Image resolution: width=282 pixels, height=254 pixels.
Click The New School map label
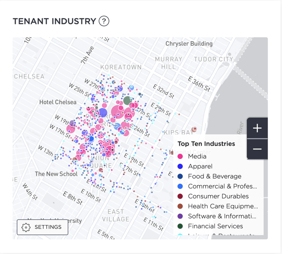56,174
